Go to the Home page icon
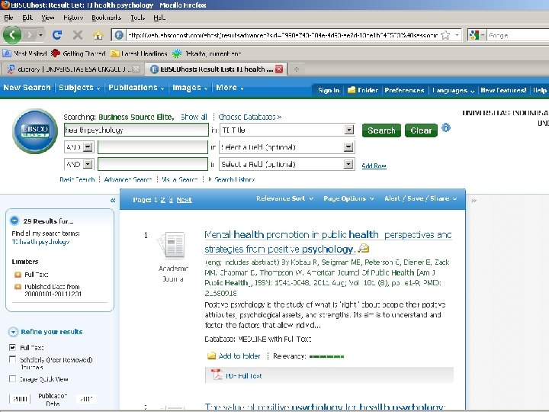The height and width of the screenshot is (412, 549). tap(98, 34)
